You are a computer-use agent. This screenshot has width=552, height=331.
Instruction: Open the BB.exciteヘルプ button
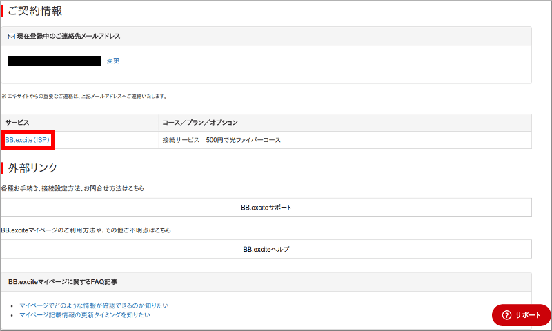[x=266, y=249]
